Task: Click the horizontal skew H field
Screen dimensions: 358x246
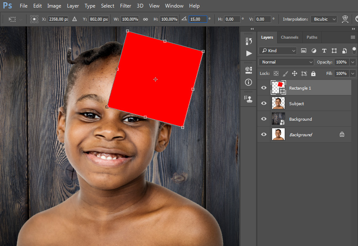Action: (232, 19)
